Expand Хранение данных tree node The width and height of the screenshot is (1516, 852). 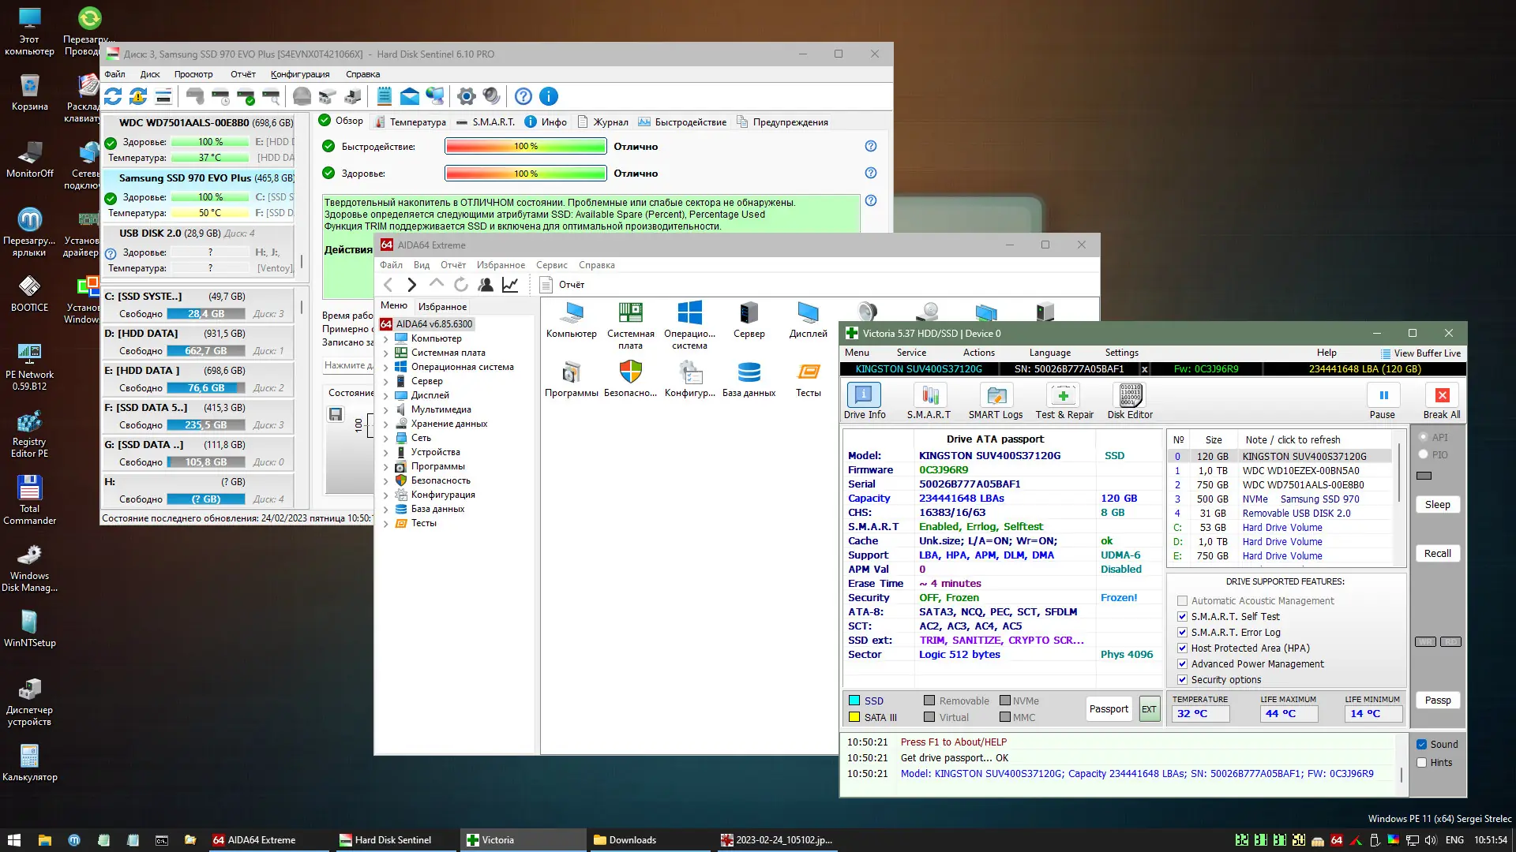pos(386,424)
